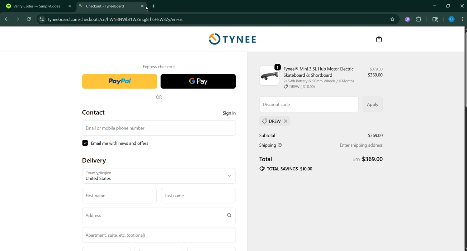Pay with Google Pay button
The image size is (467, 251).
(198, 81)
